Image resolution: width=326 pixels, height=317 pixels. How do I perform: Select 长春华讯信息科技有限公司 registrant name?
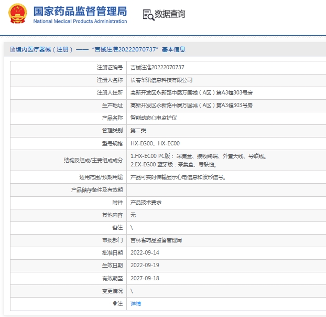[161, 80]
